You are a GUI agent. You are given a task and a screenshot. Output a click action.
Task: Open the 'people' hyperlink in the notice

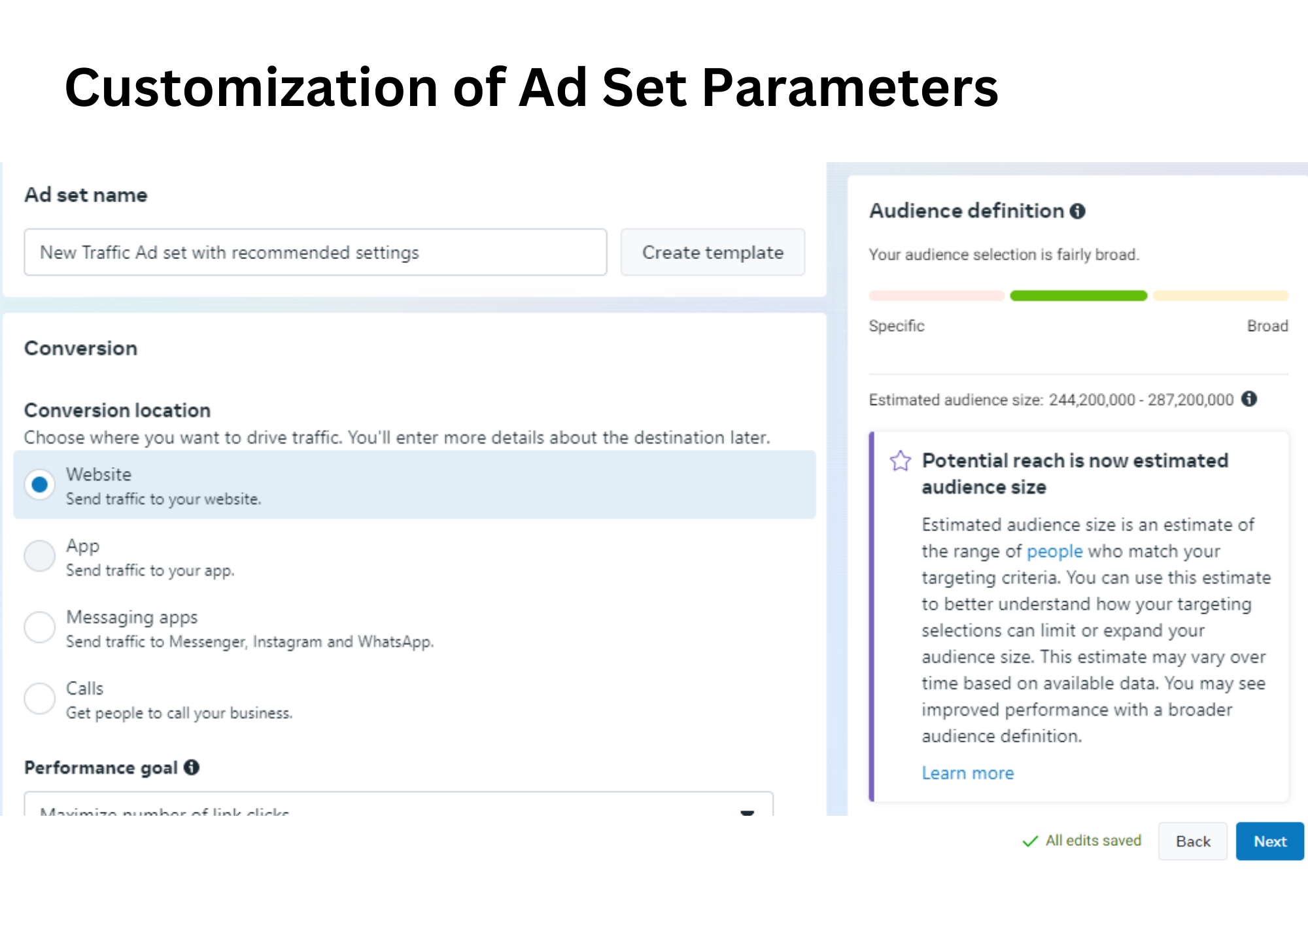pos(1054,551)
